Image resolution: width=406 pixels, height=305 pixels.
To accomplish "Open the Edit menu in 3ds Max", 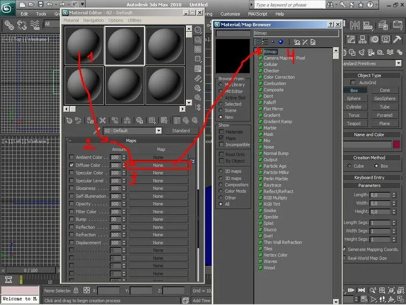I will tap(24, 14).
